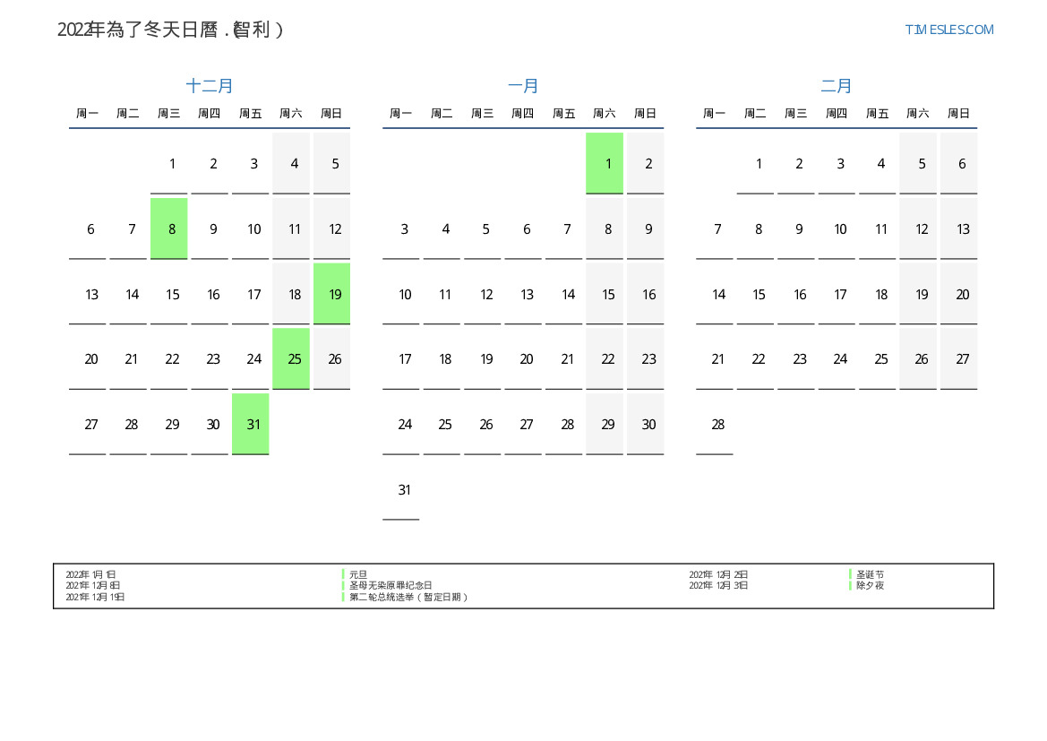Pick February 27 weekend cell
Viewport: 1047px width, 741px height.
[959, 358]
